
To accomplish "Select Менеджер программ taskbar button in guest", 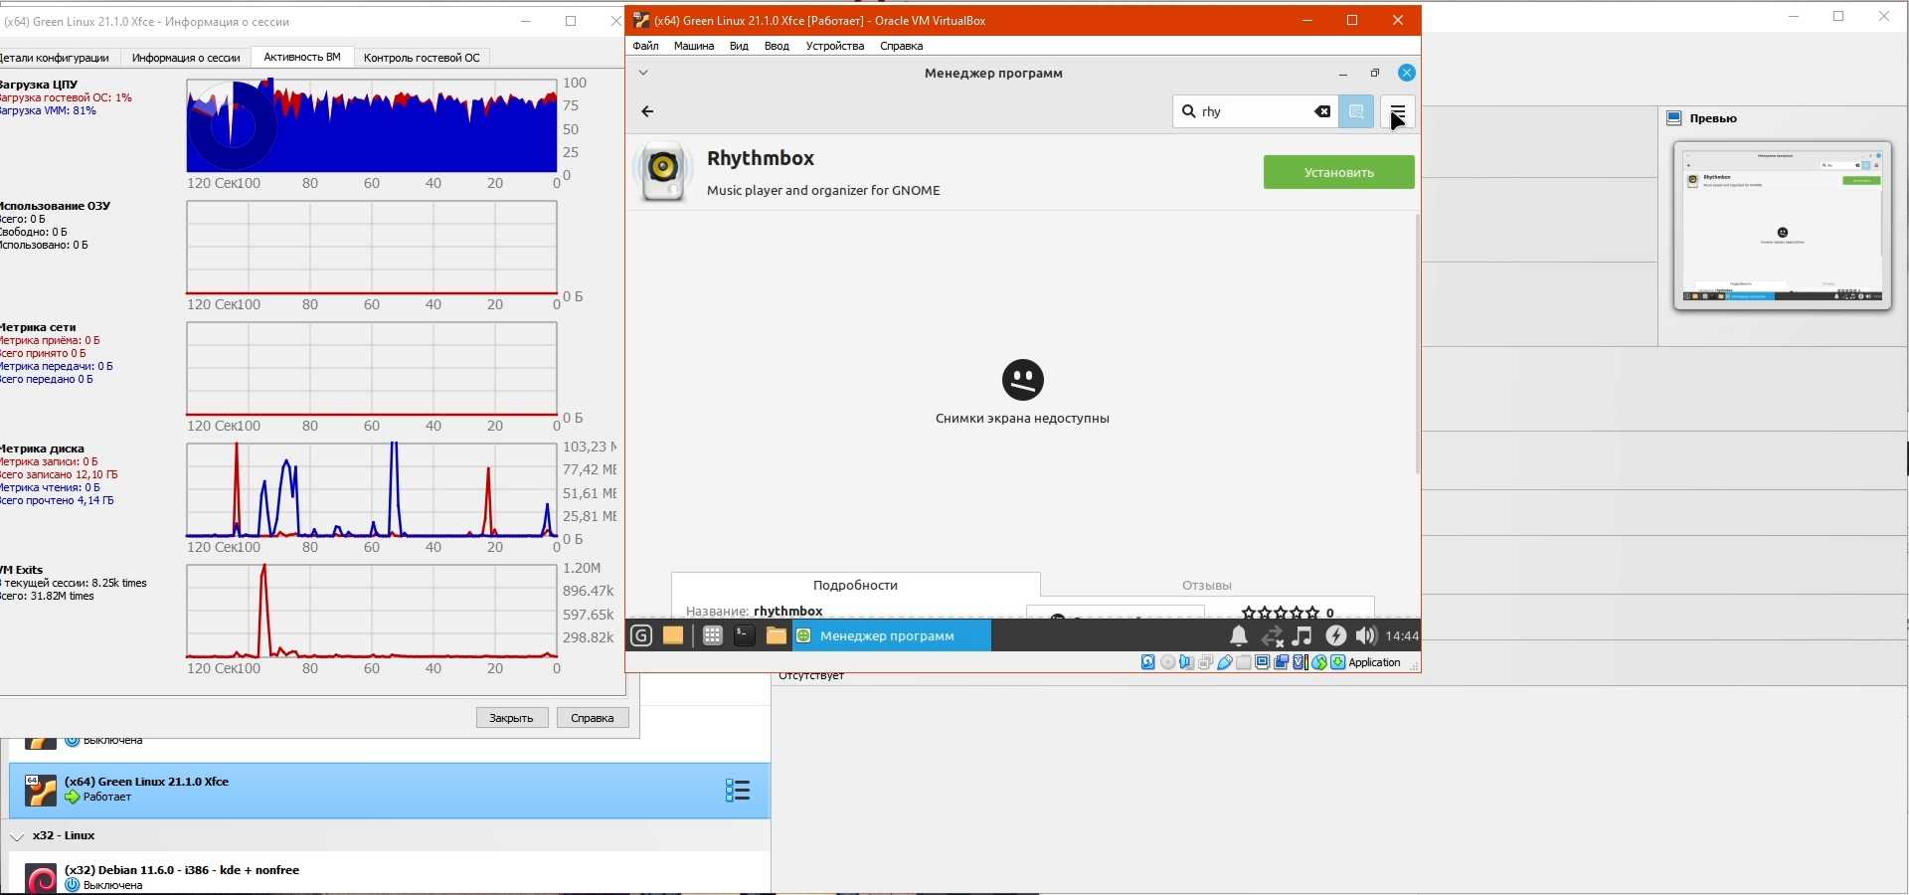I will [892, 635].
